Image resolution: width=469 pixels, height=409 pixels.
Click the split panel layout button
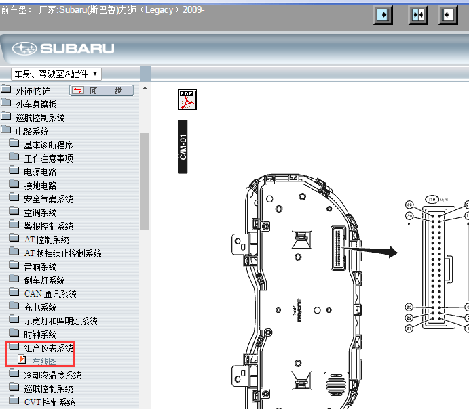[418, 15]
